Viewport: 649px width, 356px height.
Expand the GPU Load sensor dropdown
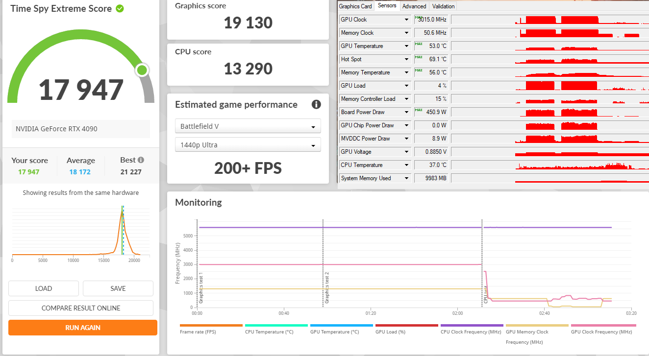406,86
